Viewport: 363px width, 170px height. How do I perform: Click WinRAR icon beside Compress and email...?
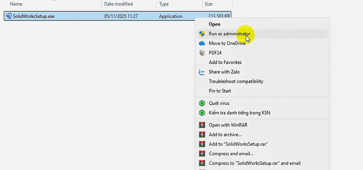click(202, 154)
